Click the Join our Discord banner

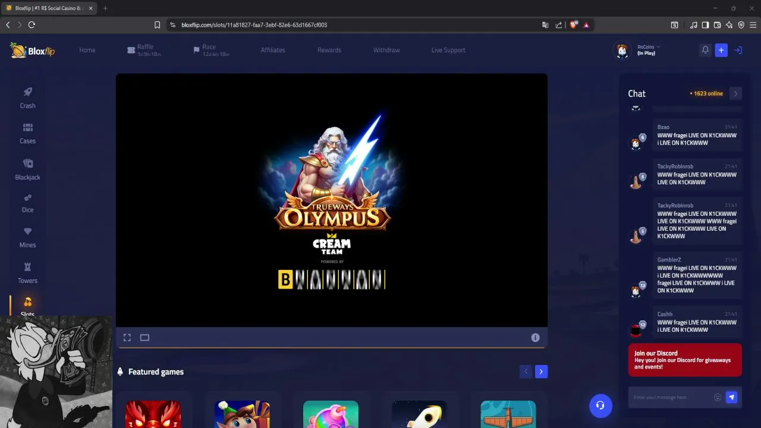685,360
